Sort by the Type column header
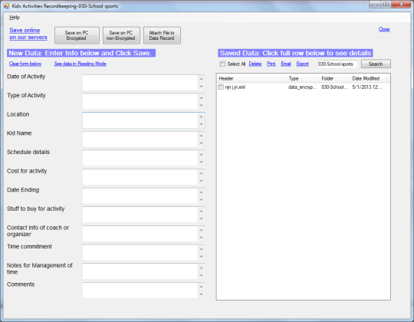The height and width of the screenshot is (322, 414). tap(303, 78)
